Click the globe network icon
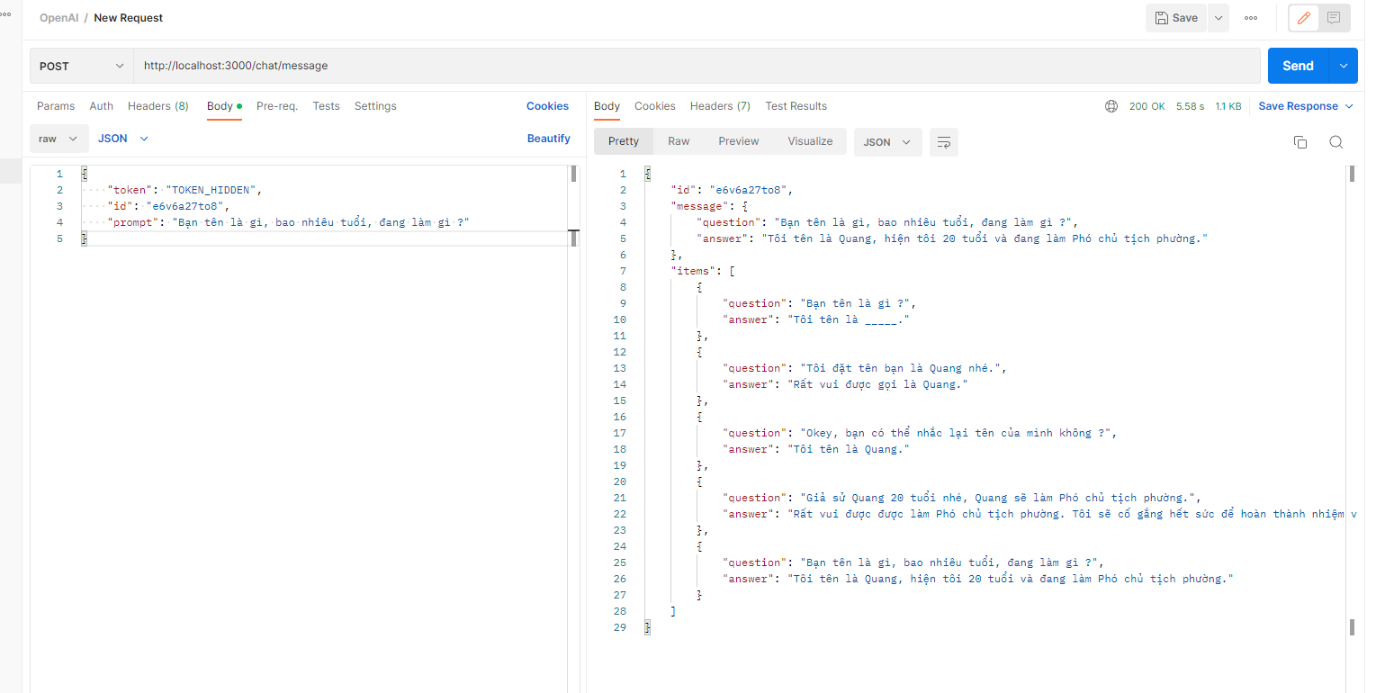The height and width of the screenshot is (693, 1376). tap(1111, 106)
